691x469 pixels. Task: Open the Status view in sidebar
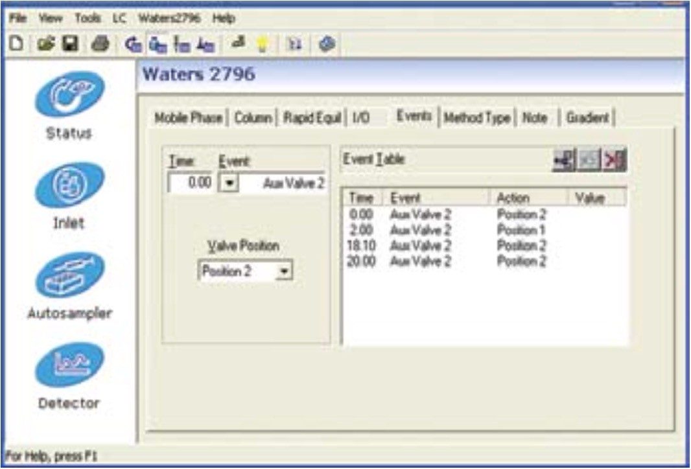coord(69,106)
